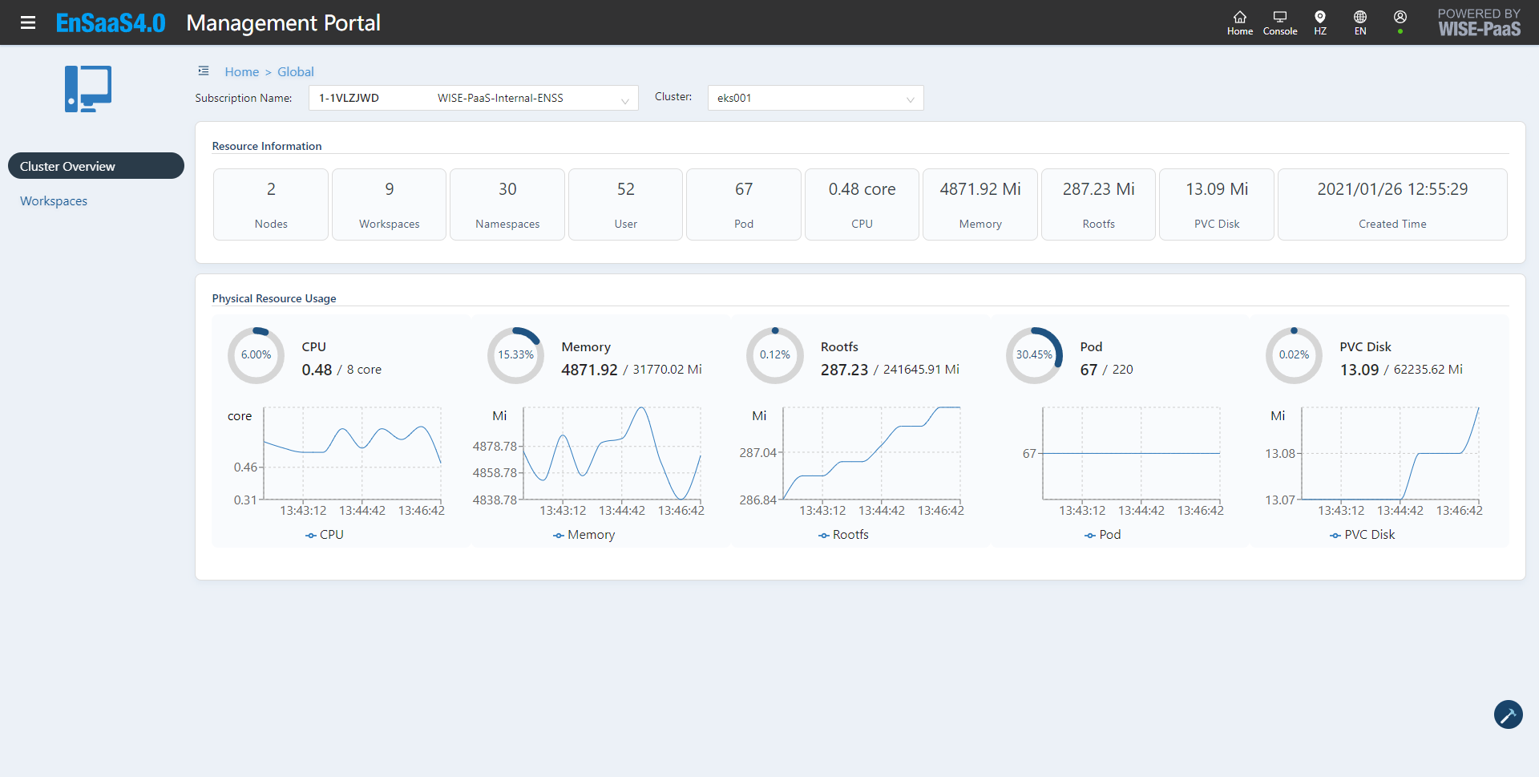The image size is (1539, 777).
Task: Click the 30 Namespaces card
Action: pos(507,204)
